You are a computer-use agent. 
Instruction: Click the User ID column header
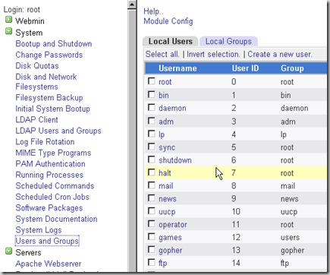tap(245, 68)
